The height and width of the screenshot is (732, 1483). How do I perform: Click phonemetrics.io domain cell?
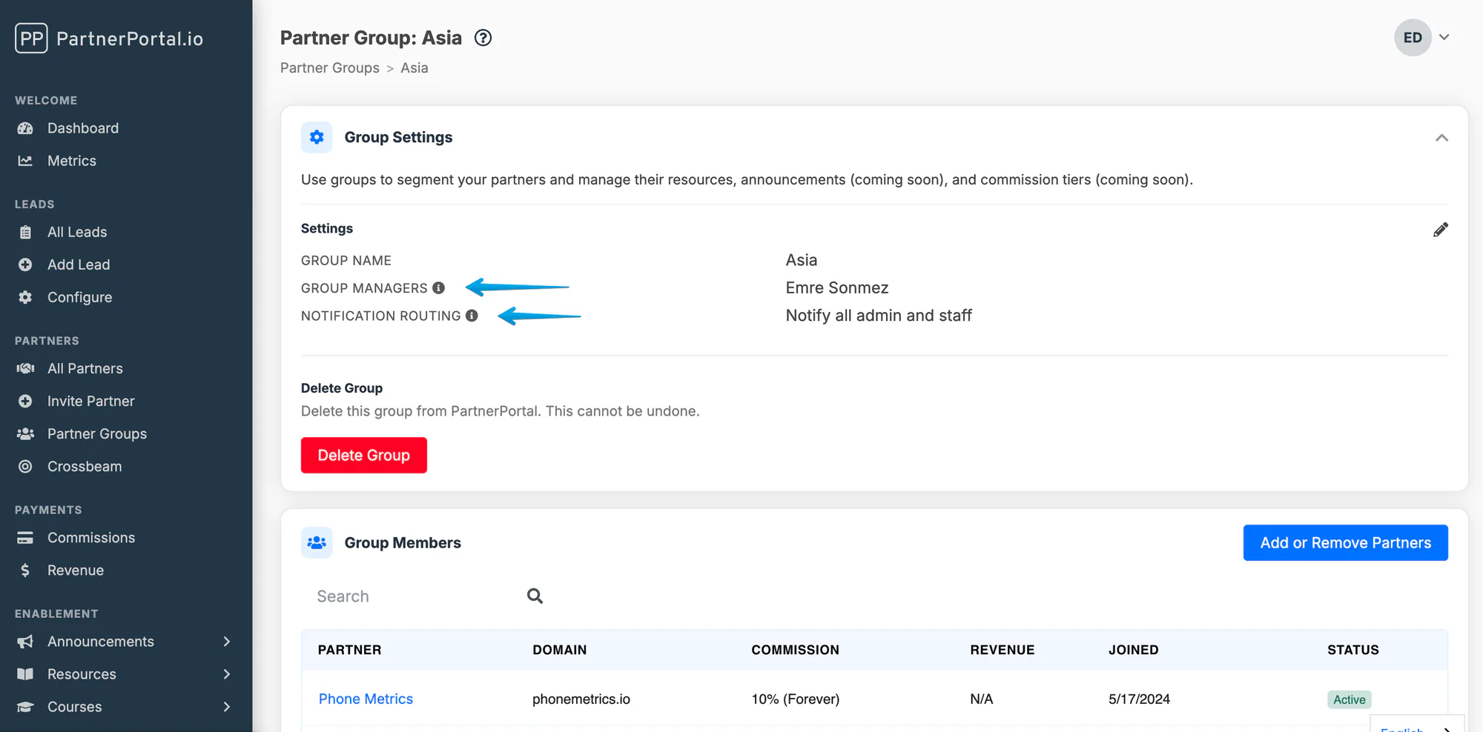click(x=581, y=699)
